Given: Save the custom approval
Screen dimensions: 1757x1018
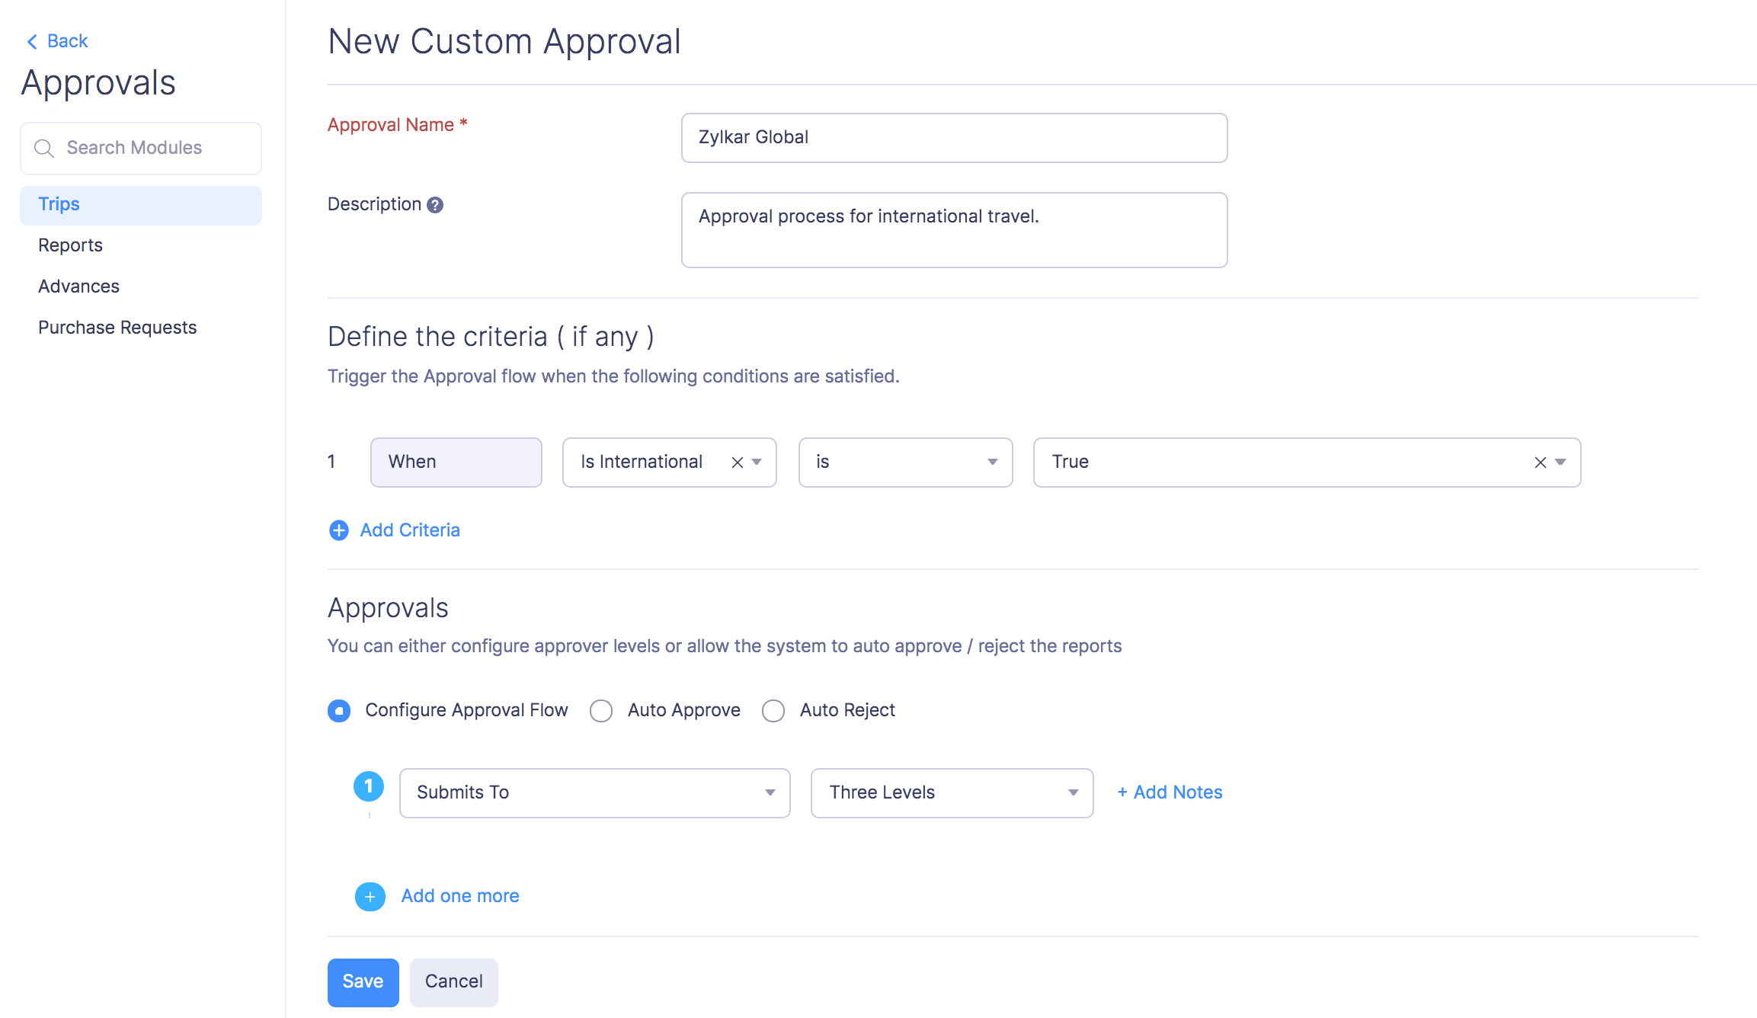Looking at the screenshot, I should tap(363, 982).
